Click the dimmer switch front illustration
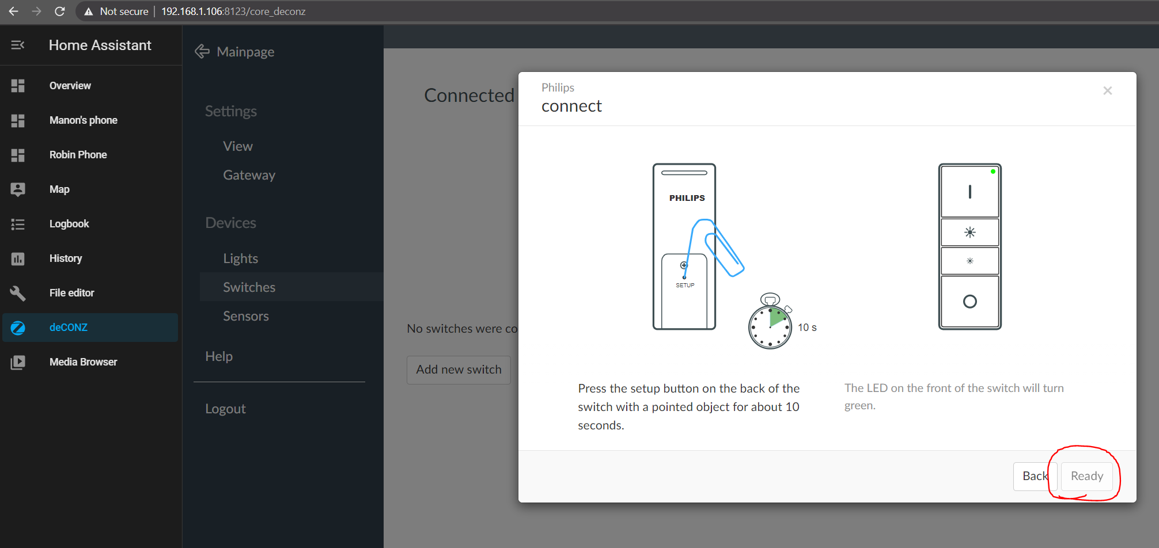The image size is (1159, 548). [970, 246]
